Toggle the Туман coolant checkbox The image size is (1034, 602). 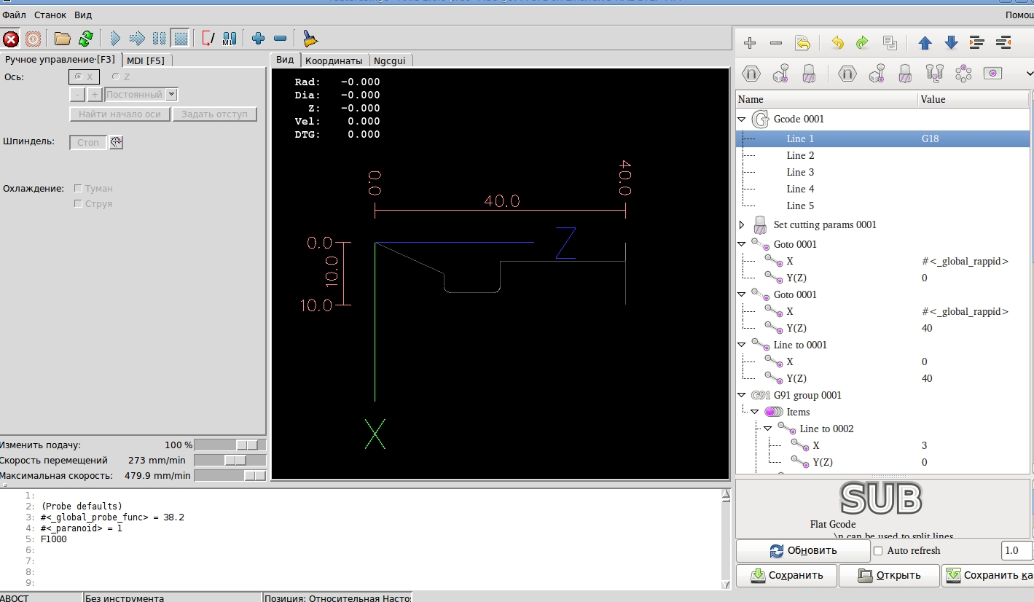[79, 189]
